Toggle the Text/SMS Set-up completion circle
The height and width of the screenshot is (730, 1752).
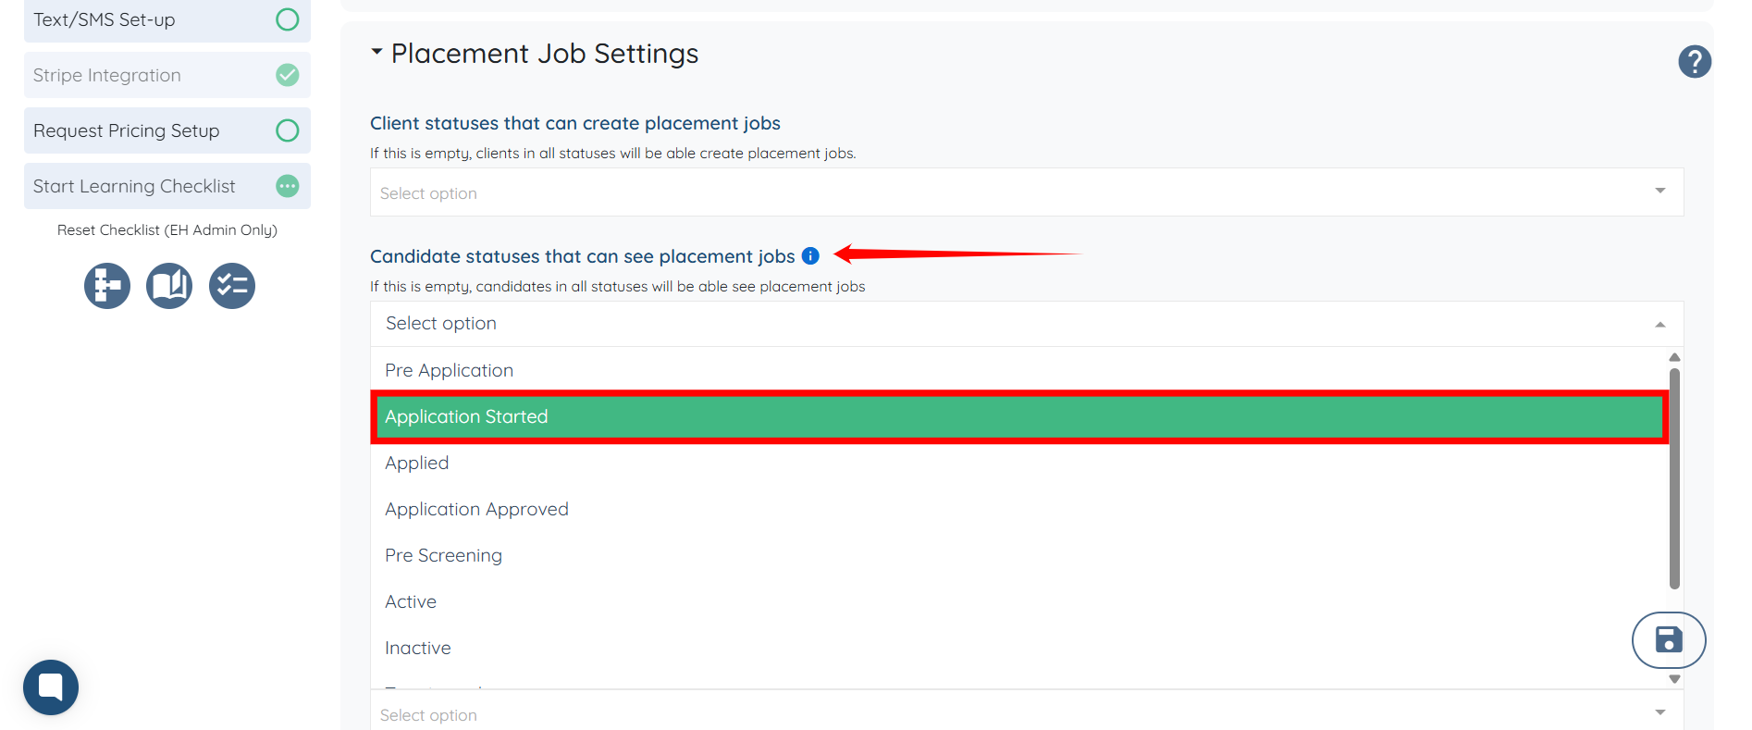pos(288,19)
